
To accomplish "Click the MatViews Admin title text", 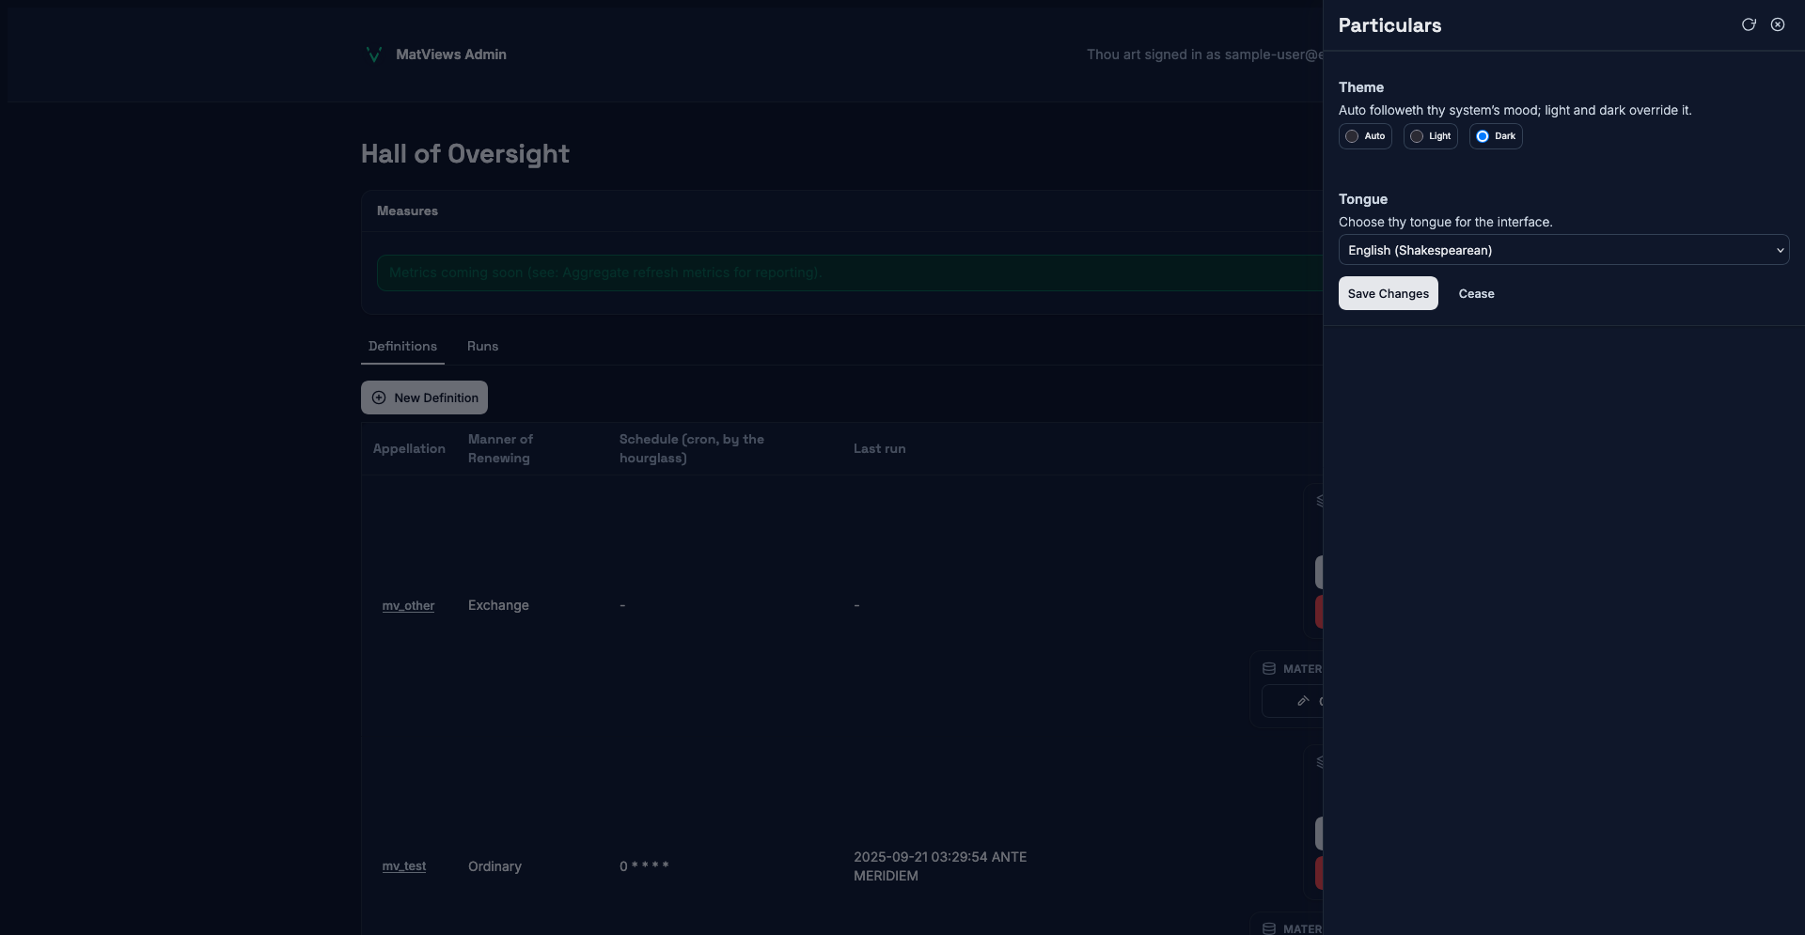I will [x=451, y=55].
